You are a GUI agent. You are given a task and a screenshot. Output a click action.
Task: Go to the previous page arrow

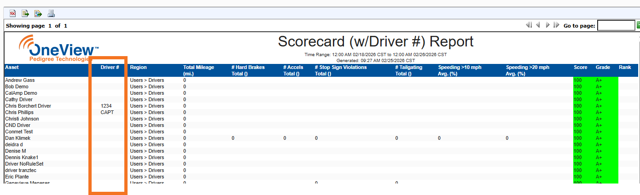pos(538,25)
